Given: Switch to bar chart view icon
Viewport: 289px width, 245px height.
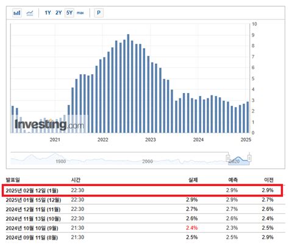Looking at the screenshot, I should pos(17,13).
